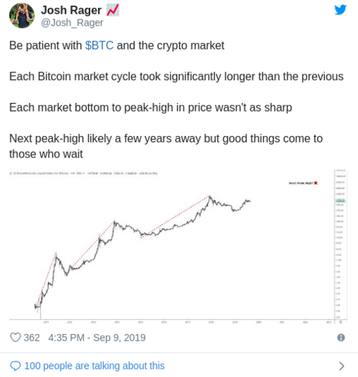The height and width of the screenshot is (377, 358).
Task: Open the tweet info icon
Action: click(x=341, y=338)
